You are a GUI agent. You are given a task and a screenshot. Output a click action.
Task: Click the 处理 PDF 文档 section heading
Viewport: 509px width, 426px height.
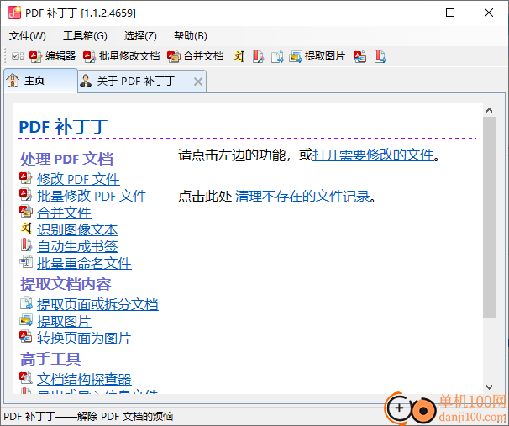[x=66, y=159]
